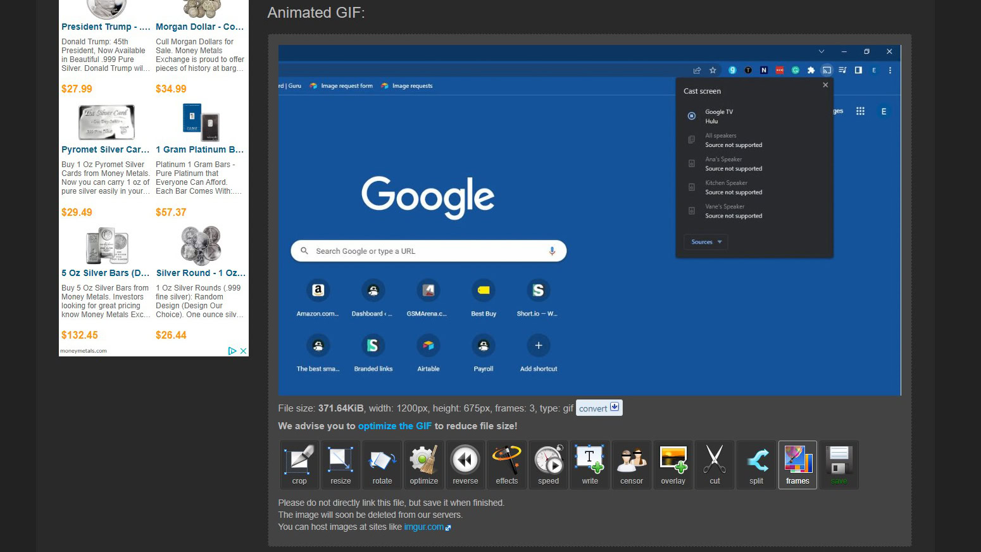Open the overlay tool
Viewport: 981px width, 552px height.
[673, 465]
